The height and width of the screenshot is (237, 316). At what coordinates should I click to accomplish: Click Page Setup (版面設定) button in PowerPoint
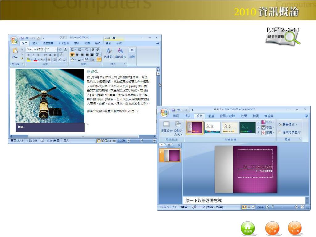pyautogui.click(x=166, y=127)
